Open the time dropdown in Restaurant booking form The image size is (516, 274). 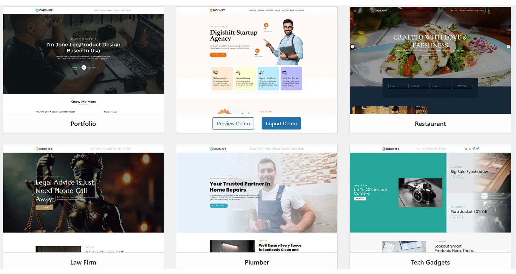441,86
